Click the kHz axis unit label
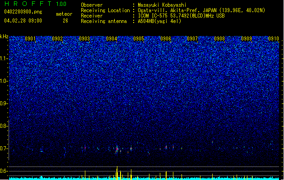Image resolution: width=284 pixels, height=180 pixels. 4,36
